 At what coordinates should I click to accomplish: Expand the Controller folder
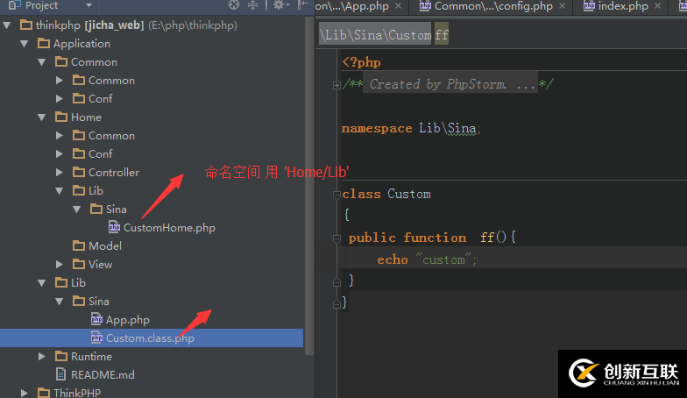60,172
